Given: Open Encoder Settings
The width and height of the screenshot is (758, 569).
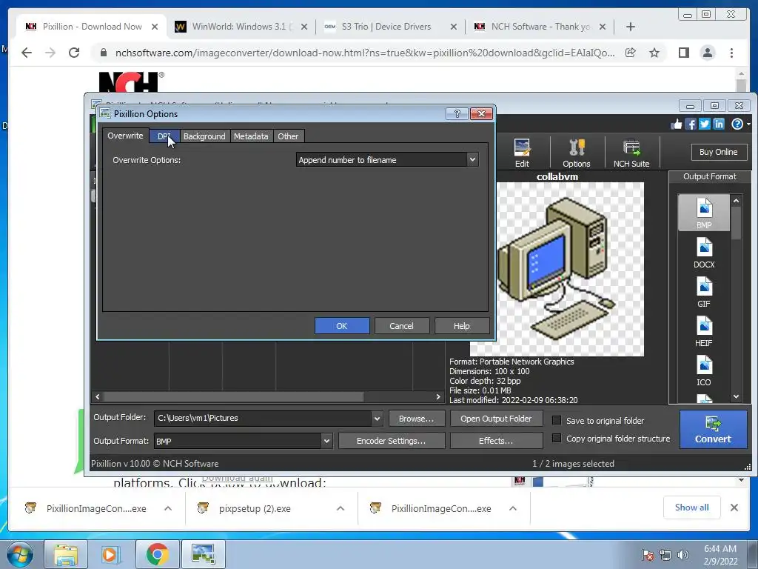Looking at the screenshot, I should (x=391, y=441).
